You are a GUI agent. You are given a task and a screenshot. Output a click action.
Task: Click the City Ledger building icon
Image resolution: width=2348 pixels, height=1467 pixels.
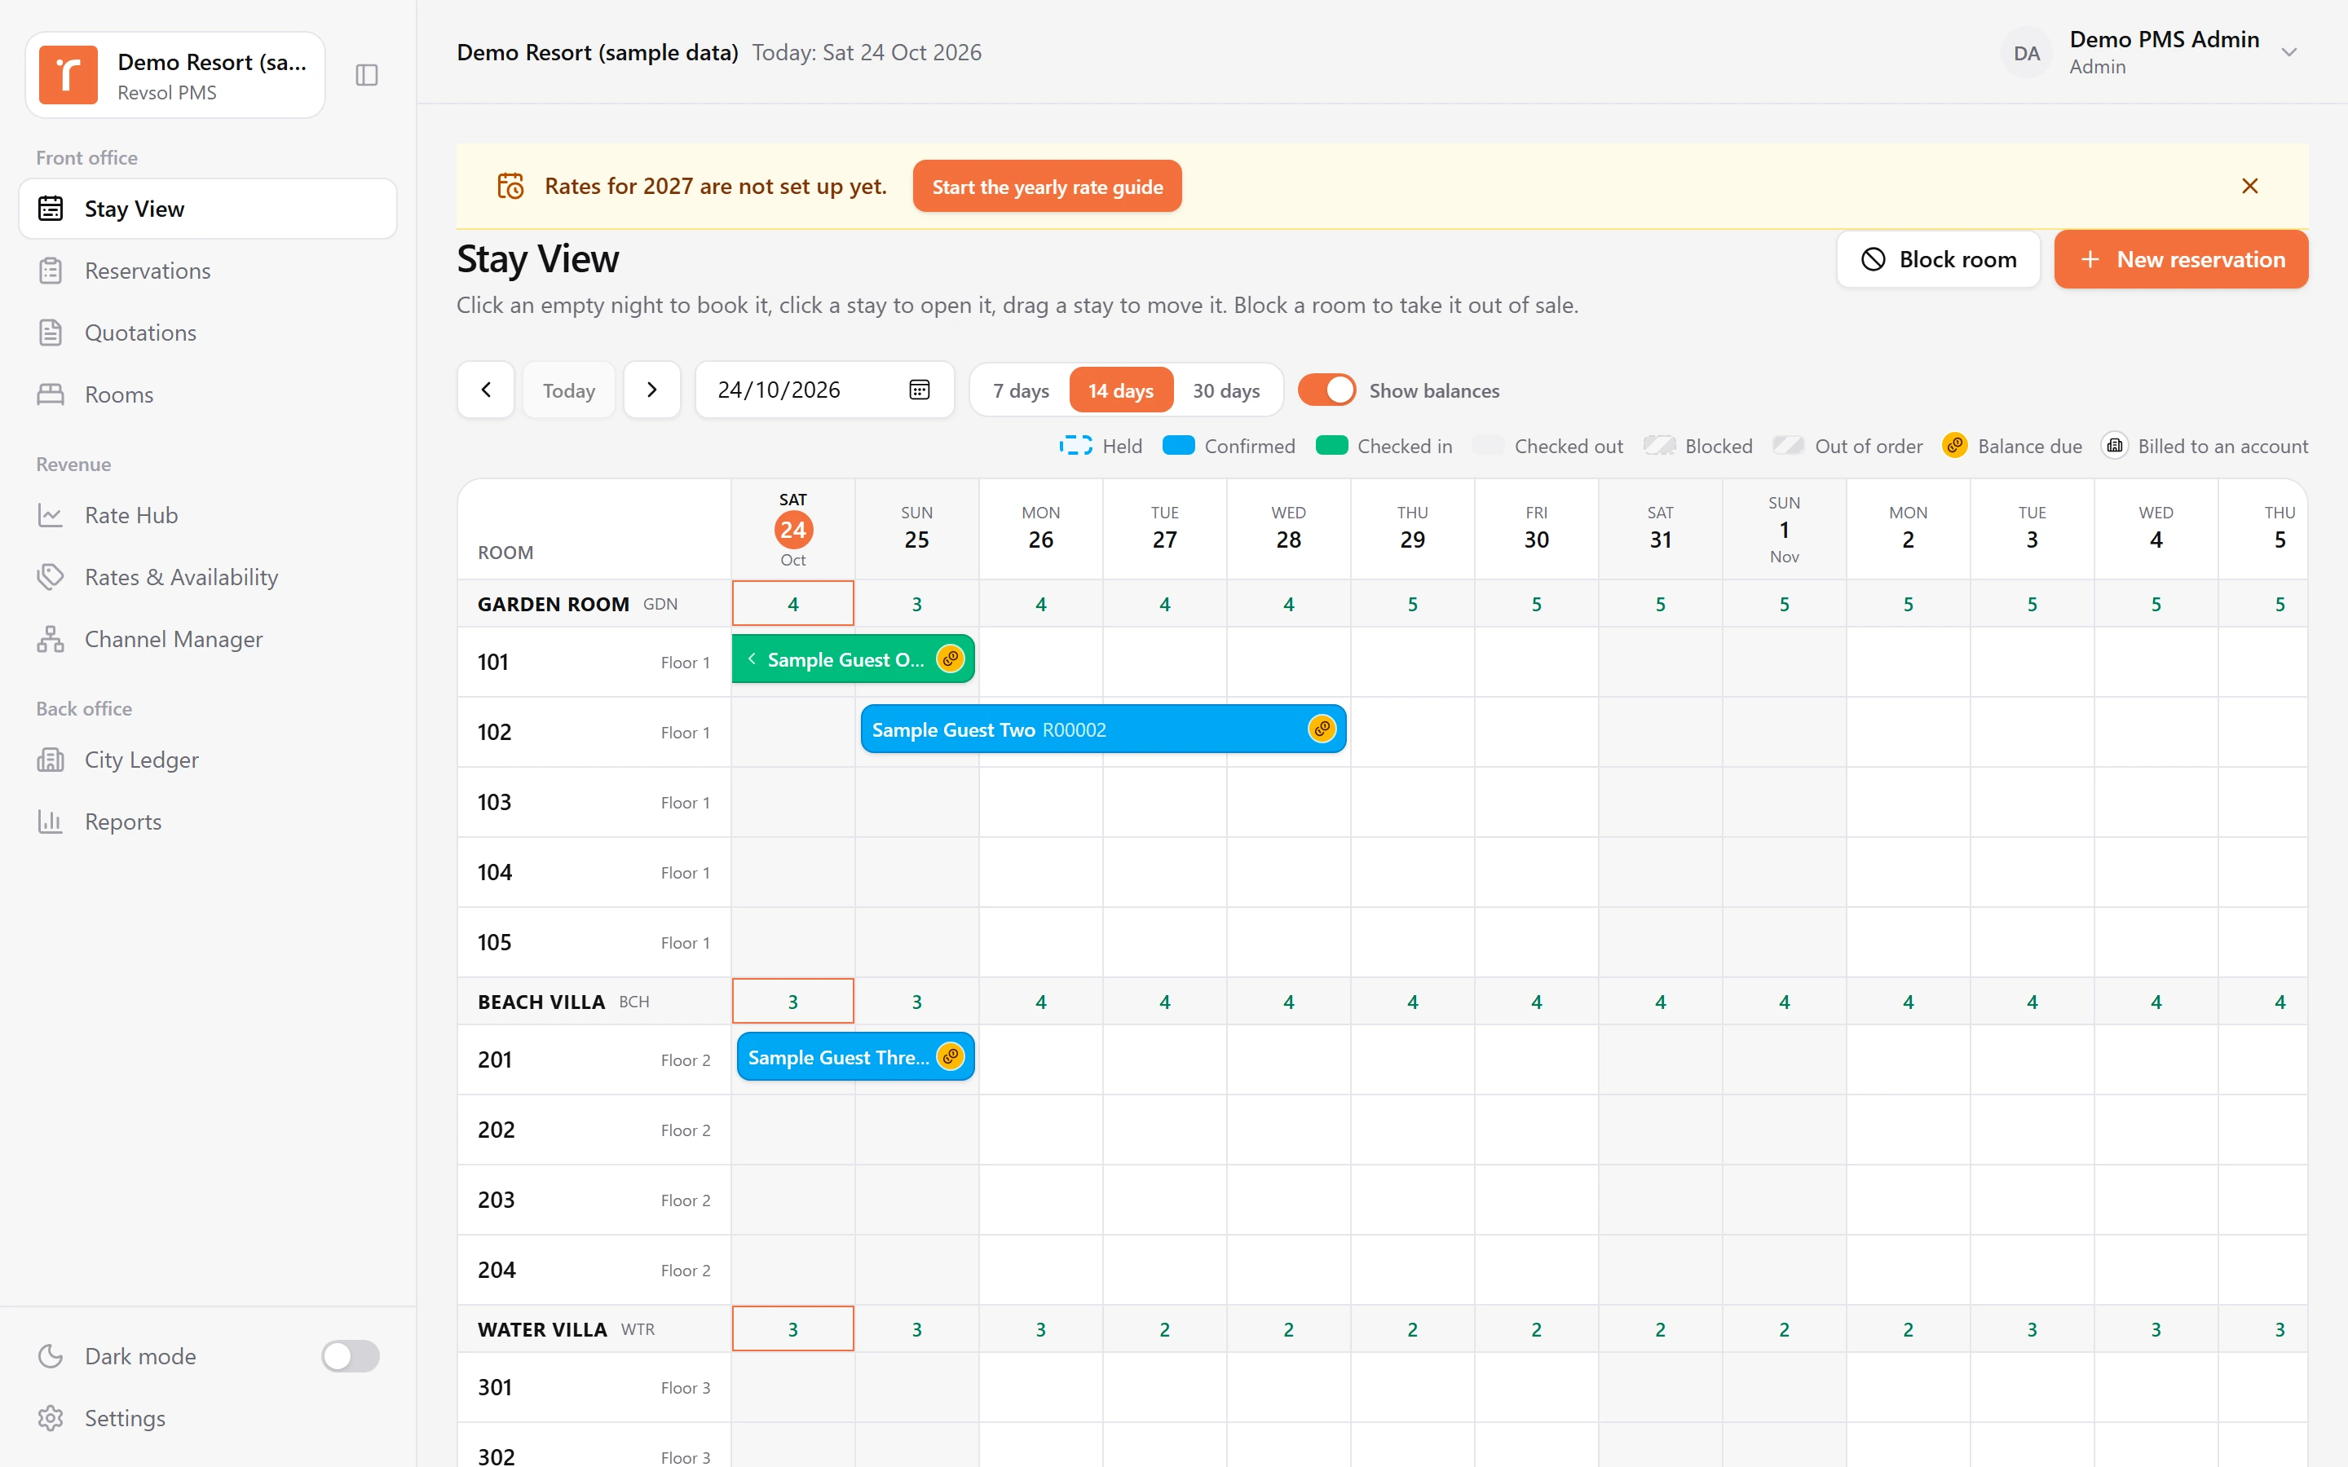pyautogui.click(x=51, y=760)
